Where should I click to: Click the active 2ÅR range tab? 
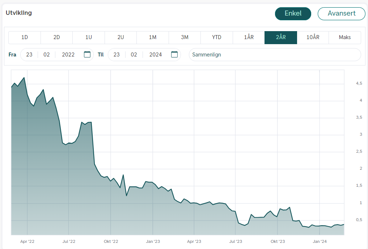[281, 38]
